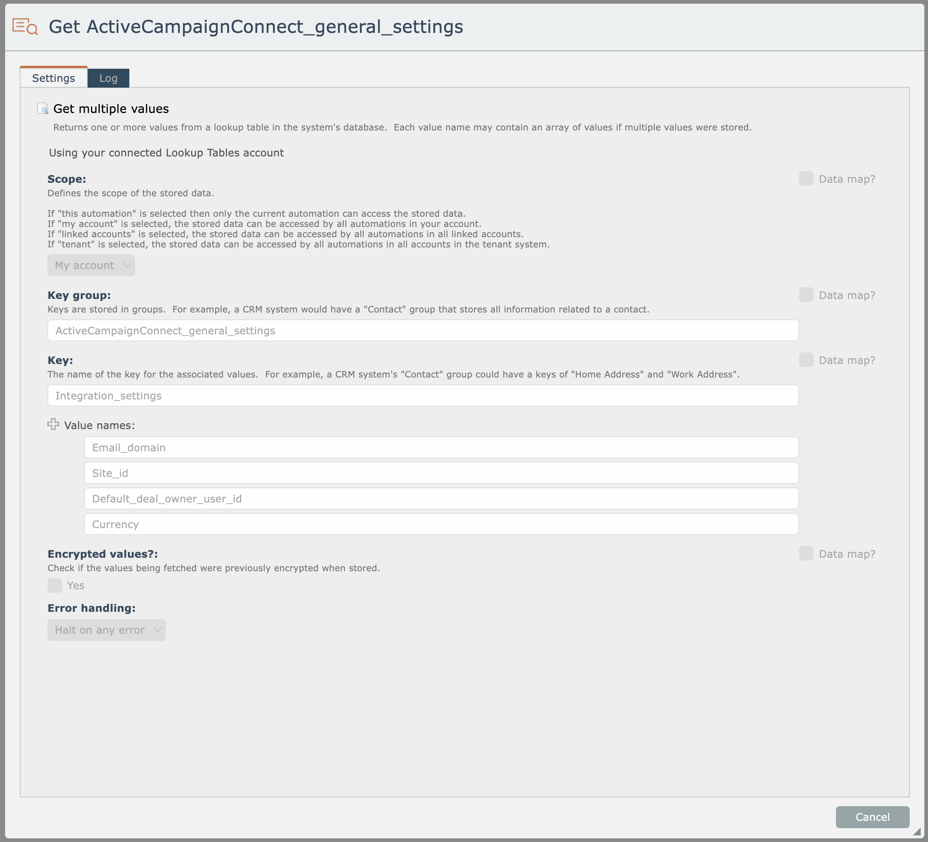Click the Default_deal_owner_user_id field
Viewport: 928px width, 842px height.
[441, 498]
